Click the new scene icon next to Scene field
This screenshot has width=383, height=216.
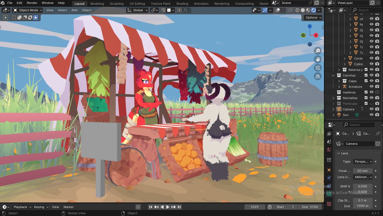[x=317, y=3]
